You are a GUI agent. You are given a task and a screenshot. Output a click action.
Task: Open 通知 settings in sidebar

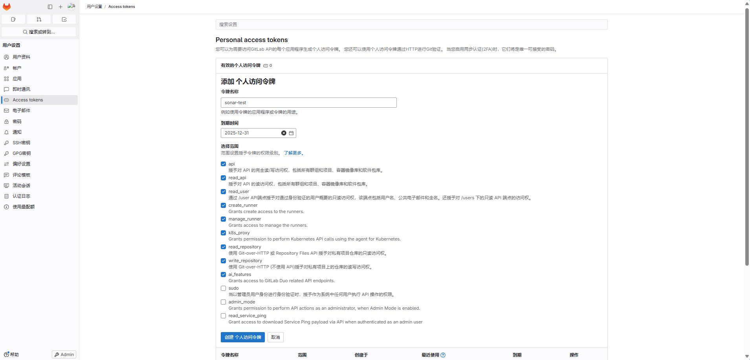click(39, 132)
